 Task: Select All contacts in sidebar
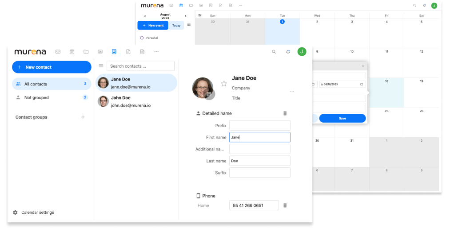(51, 84)
